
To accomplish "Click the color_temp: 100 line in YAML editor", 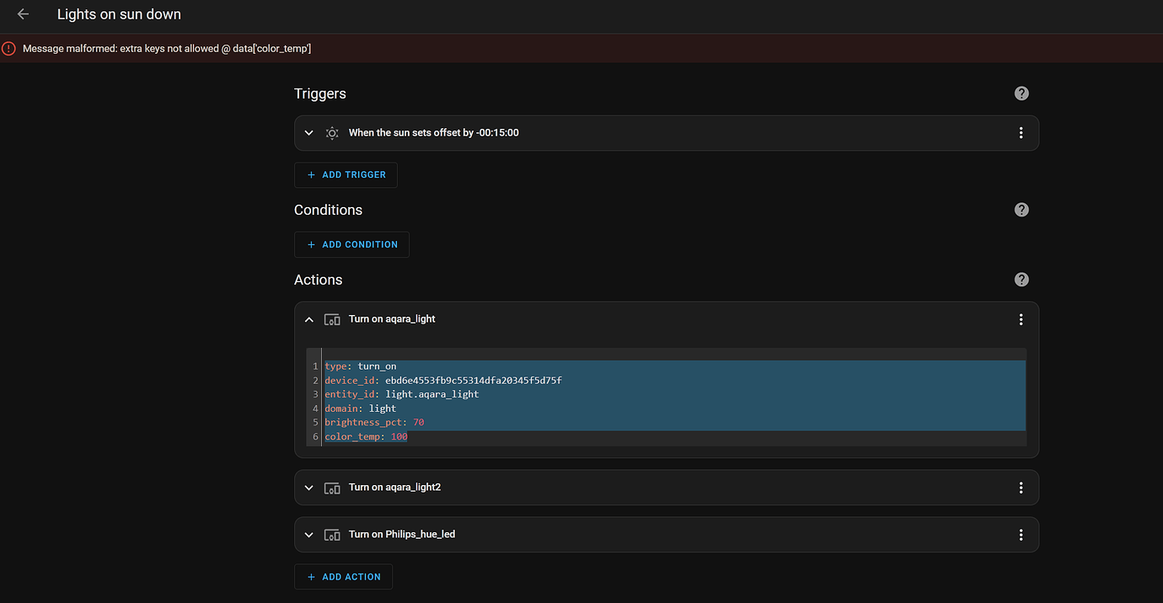I will point(366,437).
